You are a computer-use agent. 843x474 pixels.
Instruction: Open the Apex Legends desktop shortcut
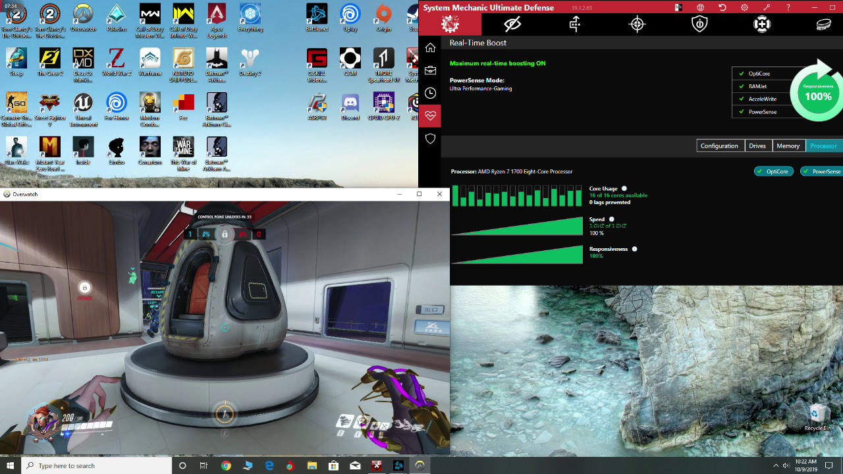click(217, 20)
